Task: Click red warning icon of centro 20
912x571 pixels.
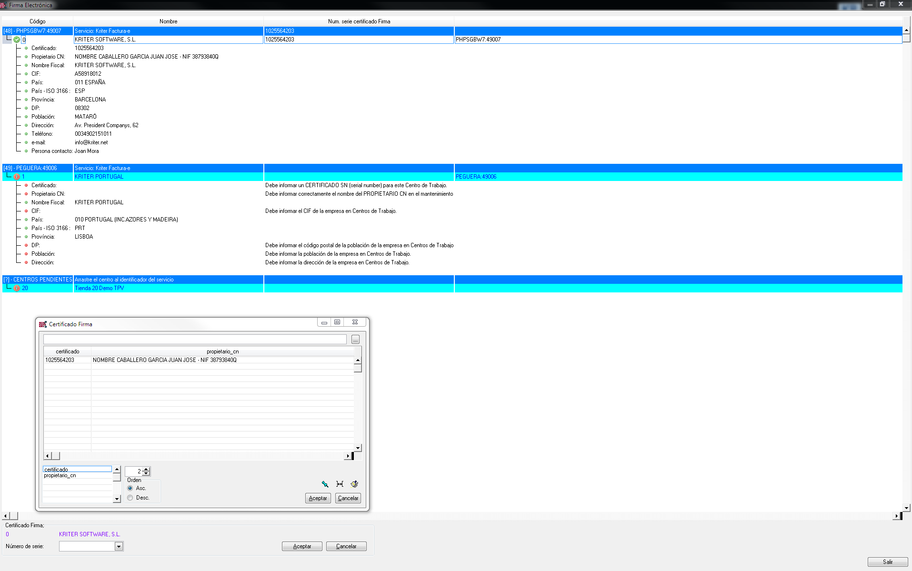Action: [17, 288]
